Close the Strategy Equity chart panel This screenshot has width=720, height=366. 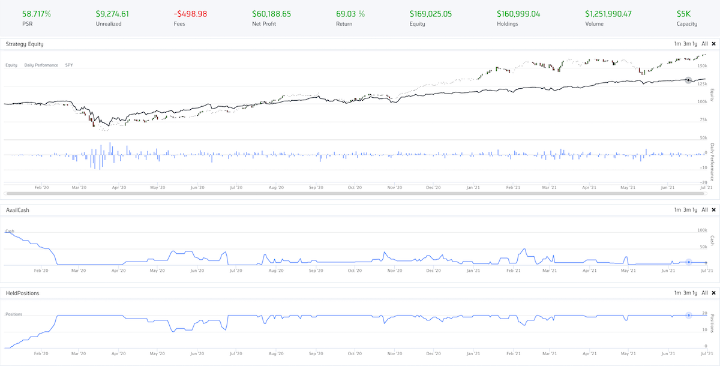[x=713, y=44]
